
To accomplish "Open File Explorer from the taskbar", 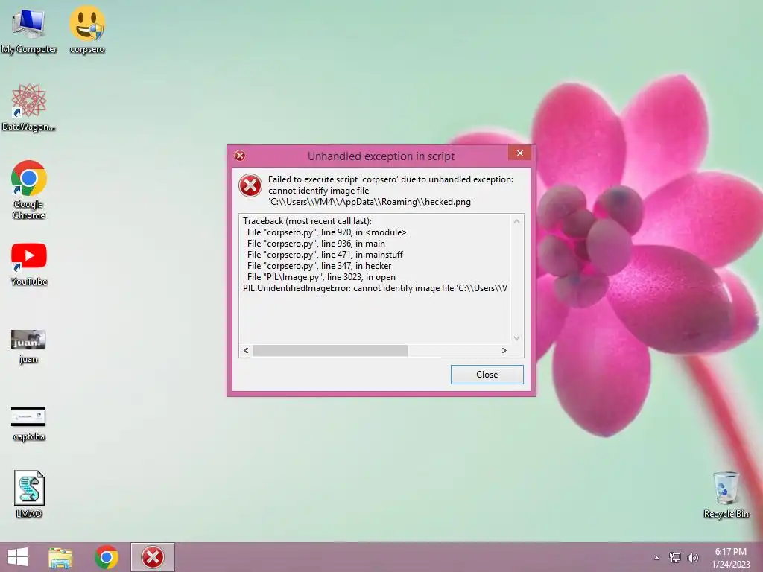I will click(x=60, y=557).
